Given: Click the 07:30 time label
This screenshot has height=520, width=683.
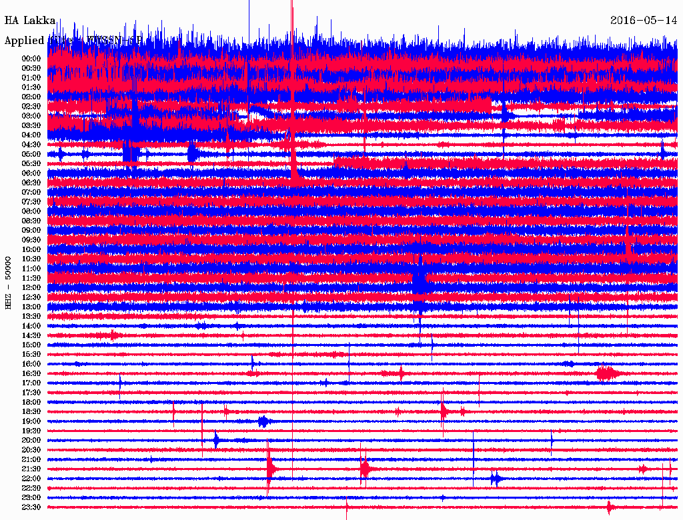Looking at the screenshot, I should click(x=31, y=202).
